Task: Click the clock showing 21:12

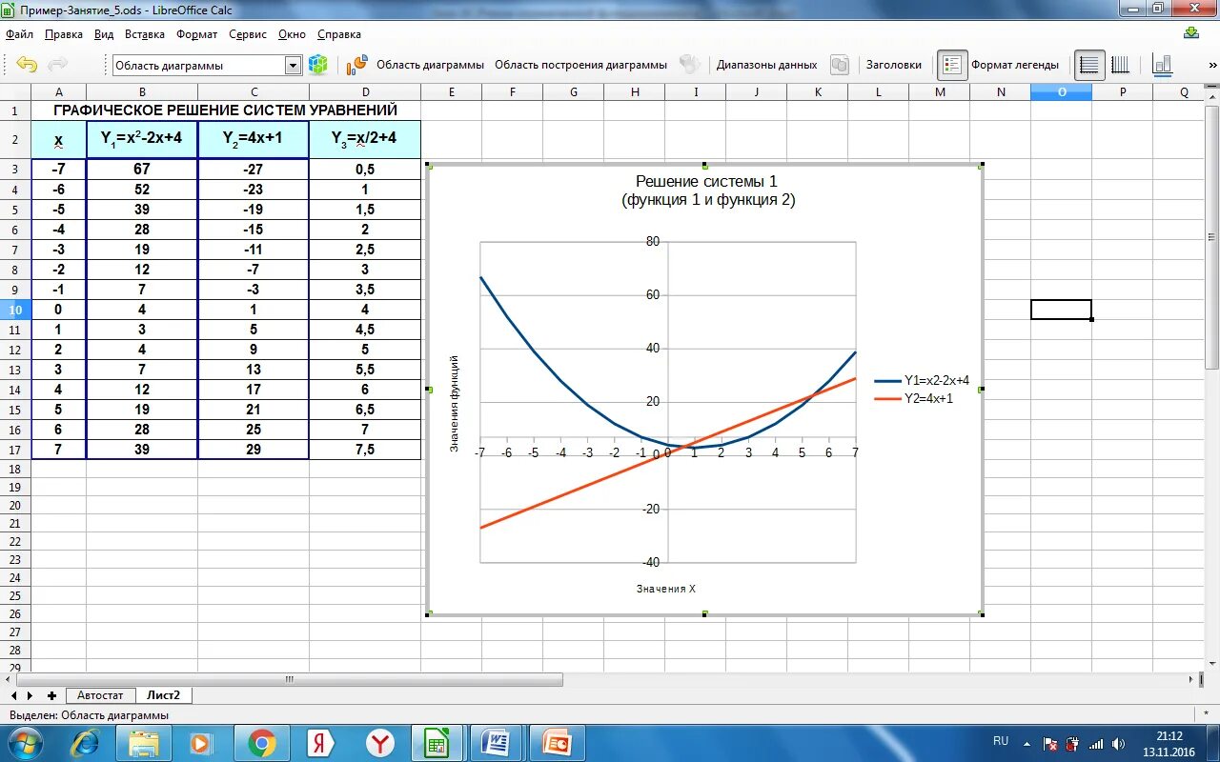Action: tap(1169, 735)
